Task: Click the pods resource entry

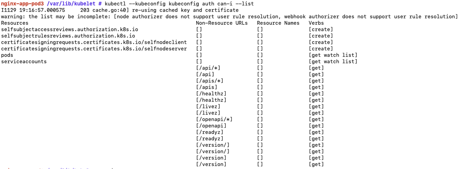Action: [7, 55]
